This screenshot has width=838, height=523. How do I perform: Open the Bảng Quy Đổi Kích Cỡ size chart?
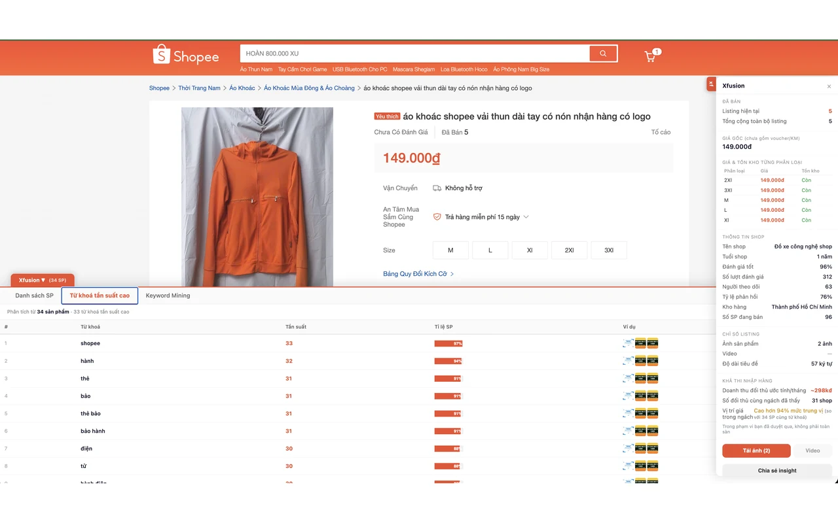[x=418, y=274]
